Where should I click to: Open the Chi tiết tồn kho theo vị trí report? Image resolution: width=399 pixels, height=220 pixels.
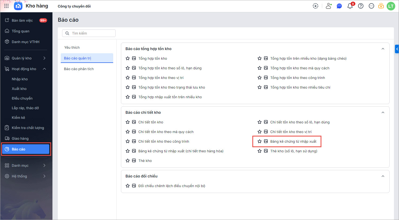[291, 132]
